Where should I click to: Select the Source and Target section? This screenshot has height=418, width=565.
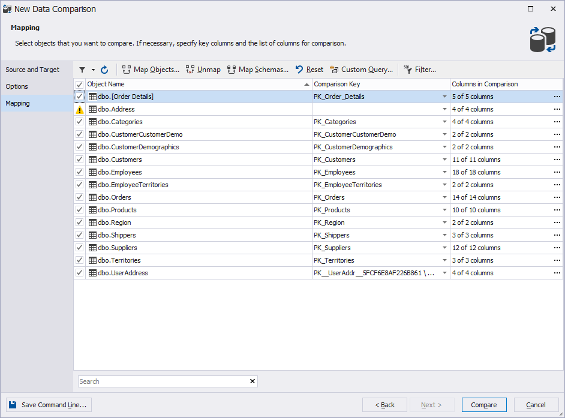(32, 69)
